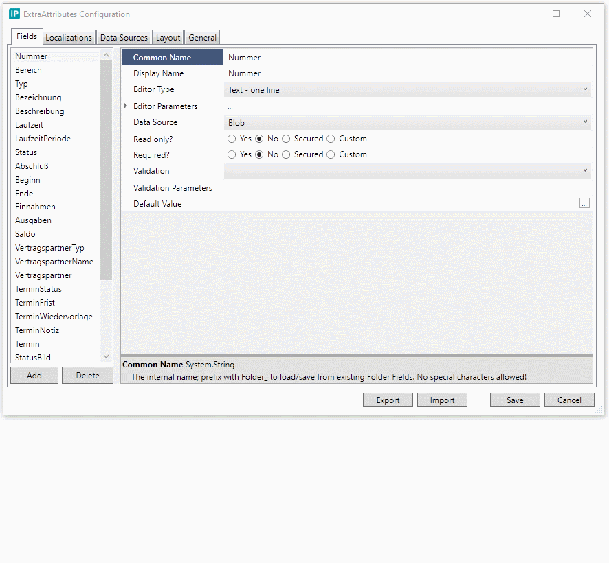This screenshot has width=609, height=563.
Task: Select Secured for Read only
Action: 286,139
